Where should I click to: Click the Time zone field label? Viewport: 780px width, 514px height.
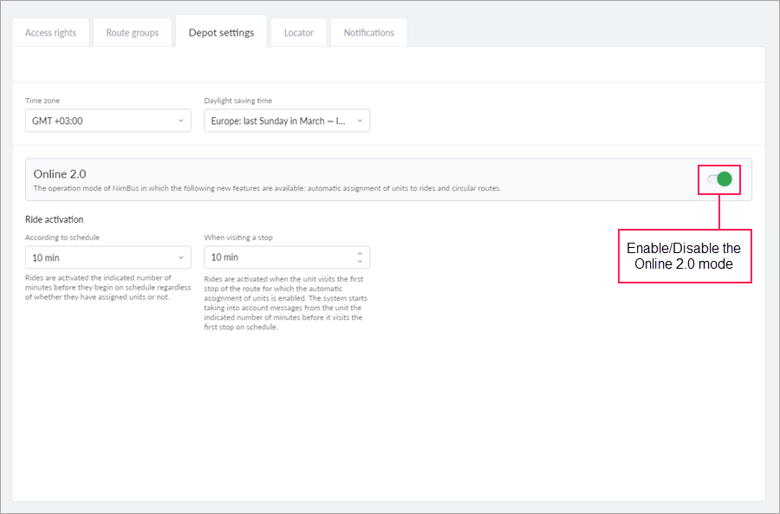(42, 101)
